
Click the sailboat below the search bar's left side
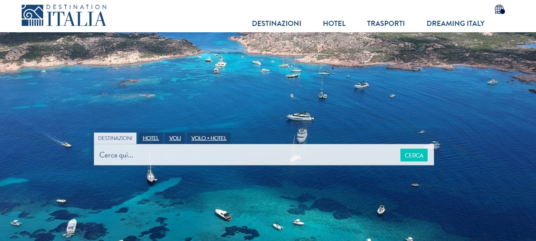pos(151,175)
